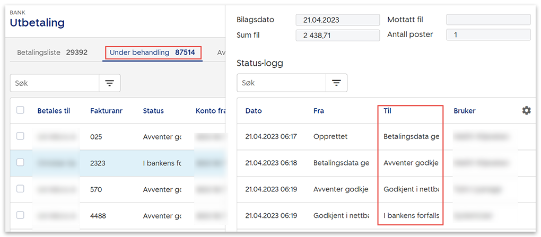Toggle select-all checkbox in payment table header
The image size is (541, 237).
(20, 110)
